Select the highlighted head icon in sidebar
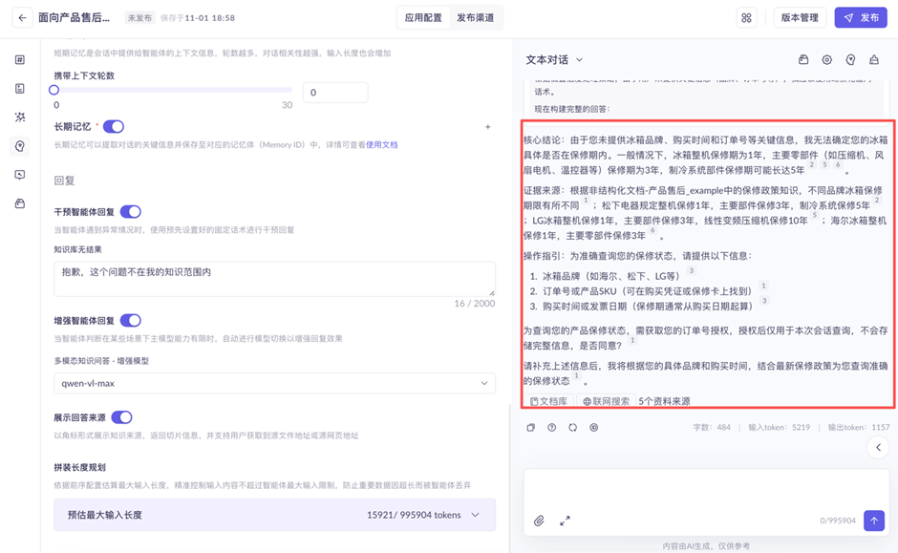Image resolution: width=898 pixels, height=553 pixels. coord(20,146)
